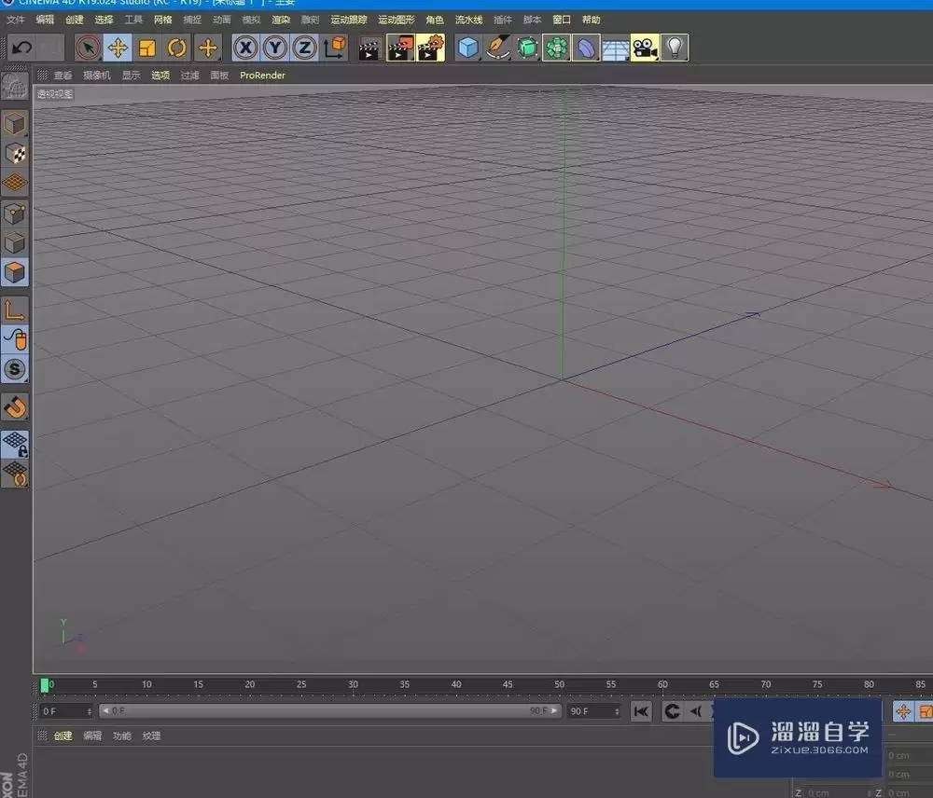Toggle Tweak mode mouse icon
933x798 pixels.
pyautogui.click(x=15, y=339)
